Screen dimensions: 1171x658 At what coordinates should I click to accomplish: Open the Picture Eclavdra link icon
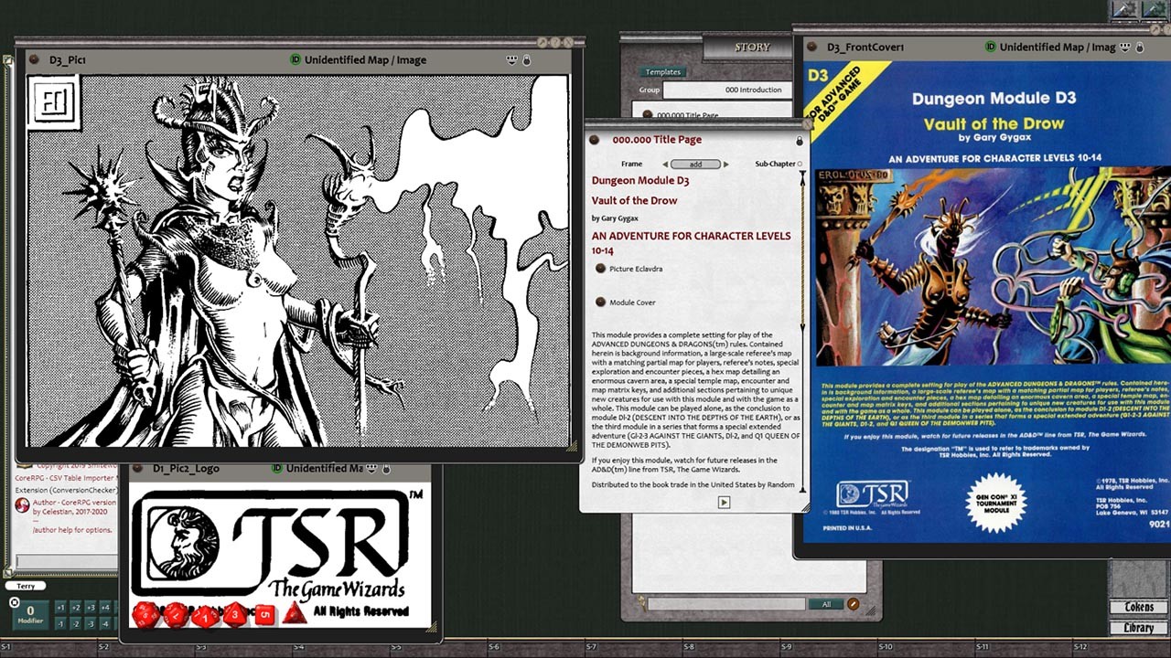click(600, 269)
